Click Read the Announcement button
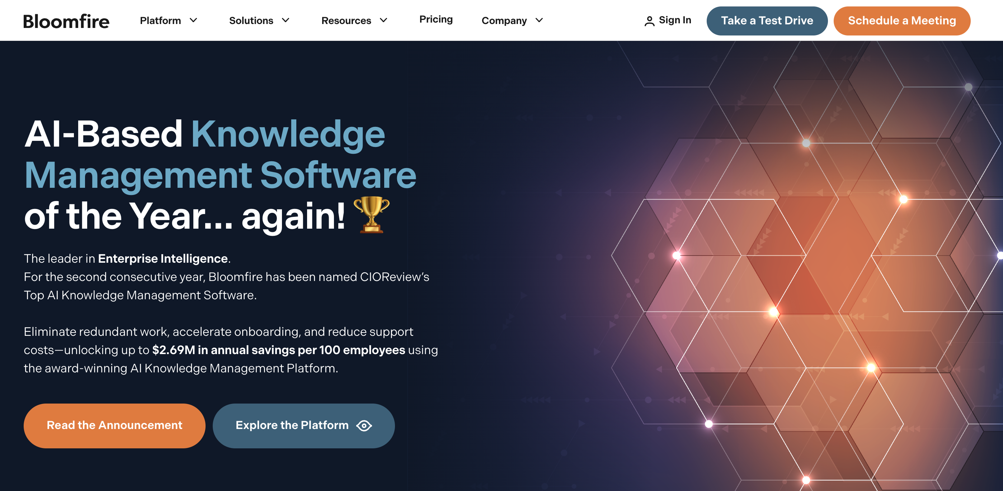This screenshot has height=491, width=1003. point(114,426)
